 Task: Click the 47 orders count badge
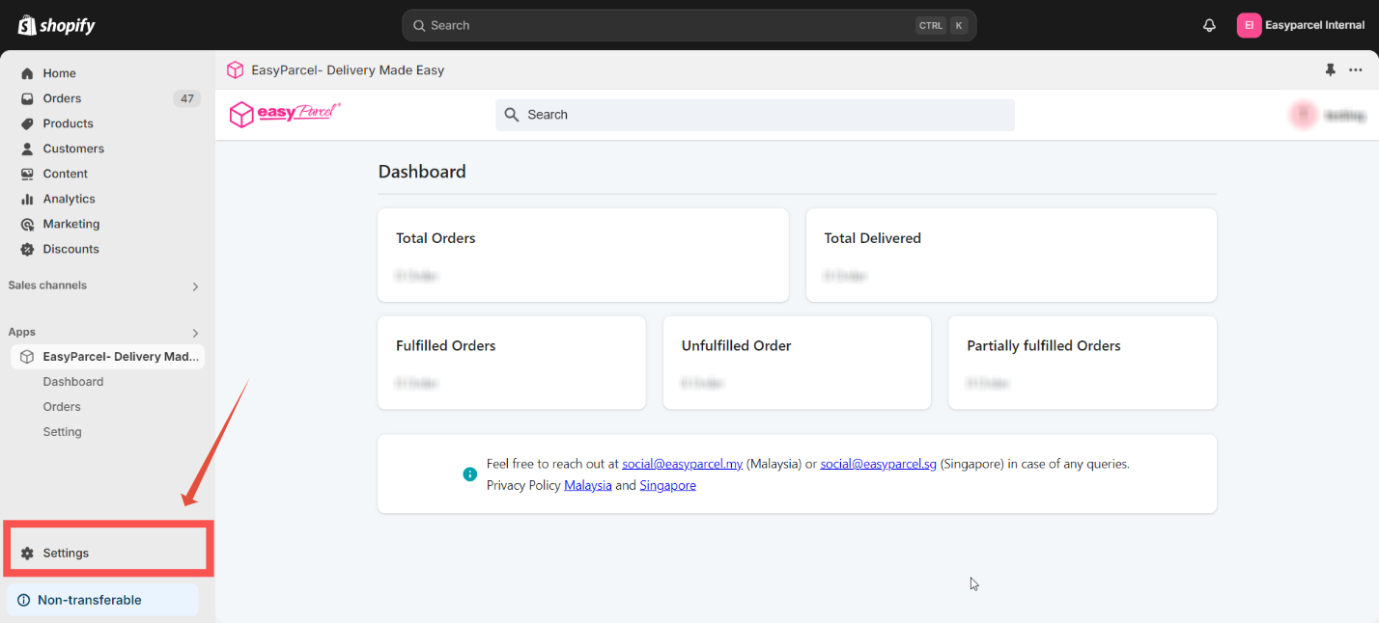186,98
